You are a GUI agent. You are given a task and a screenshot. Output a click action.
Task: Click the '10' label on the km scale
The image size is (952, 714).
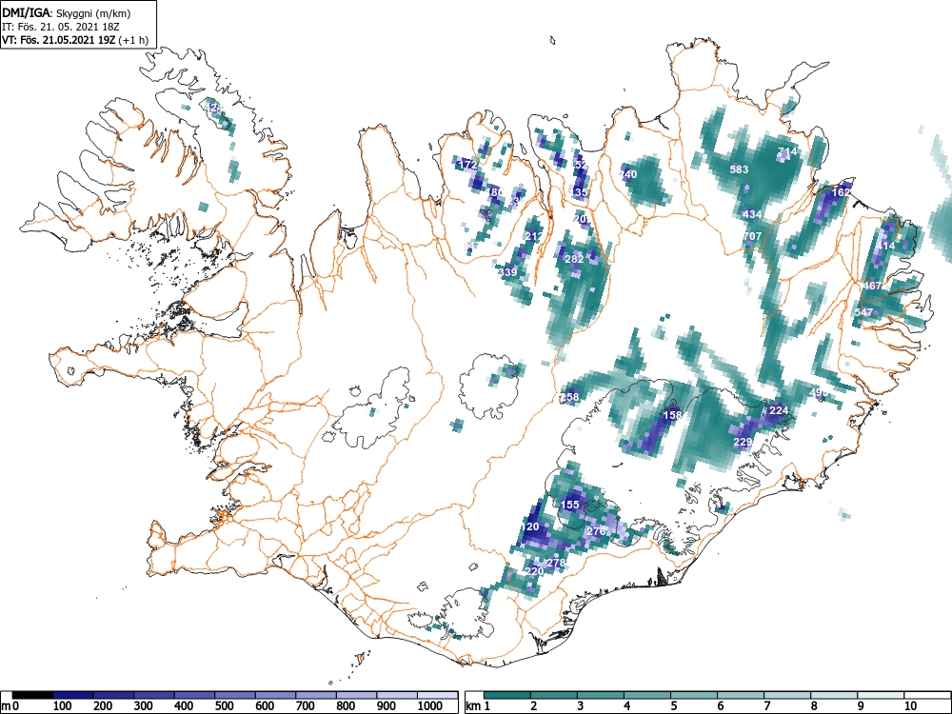point(910,706)
